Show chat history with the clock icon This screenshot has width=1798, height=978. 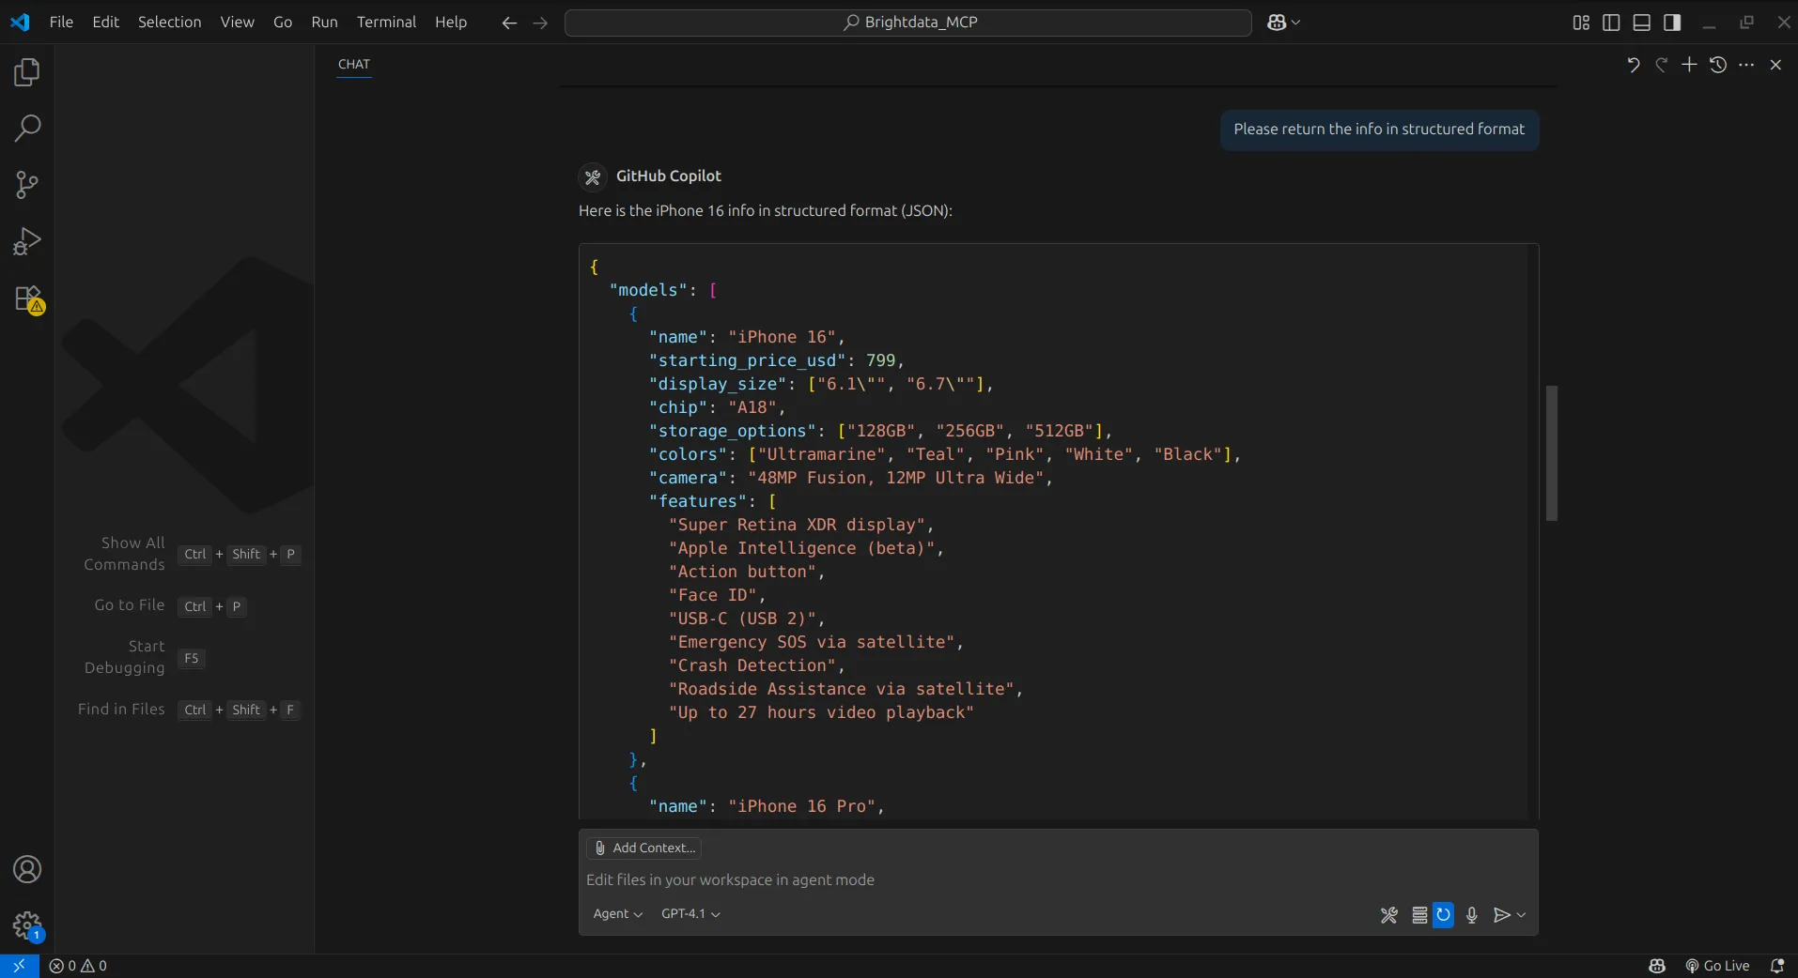point(1717,65)
